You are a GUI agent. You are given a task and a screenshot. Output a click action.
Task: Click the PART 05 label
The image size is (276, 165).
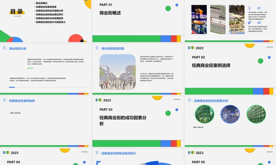[198, 162]
